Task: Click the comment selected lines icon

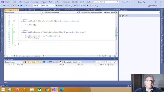Action: point(81,5)
